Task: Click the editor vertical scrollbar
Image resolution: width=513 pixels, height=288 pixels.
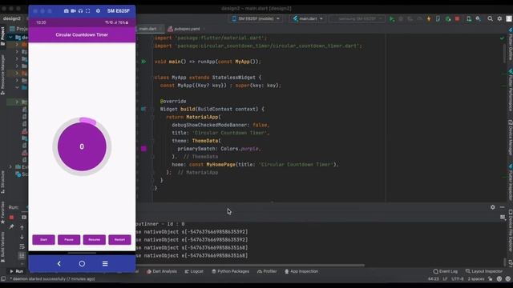Action: (x=504, y=54)
